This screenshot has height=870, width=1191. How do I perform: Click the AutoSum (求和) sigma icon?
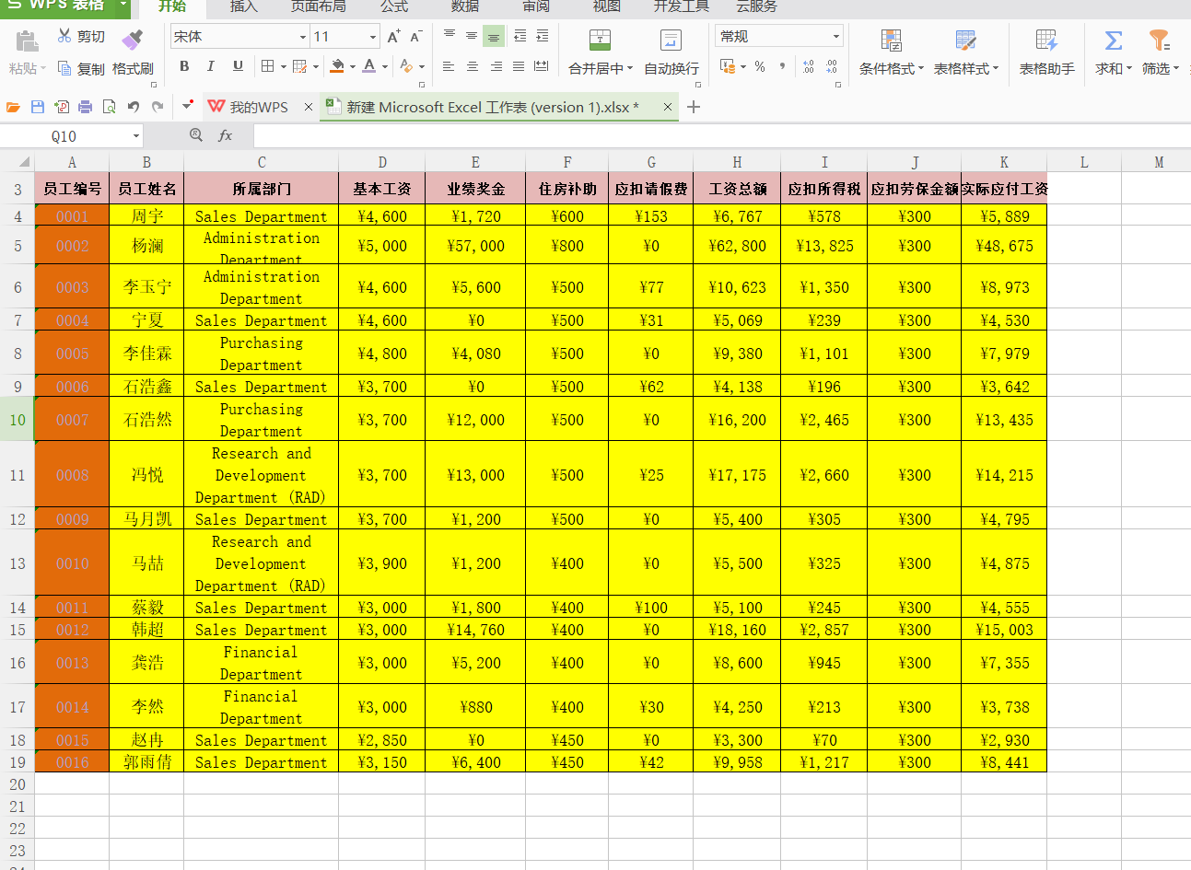pos(1114,41)
